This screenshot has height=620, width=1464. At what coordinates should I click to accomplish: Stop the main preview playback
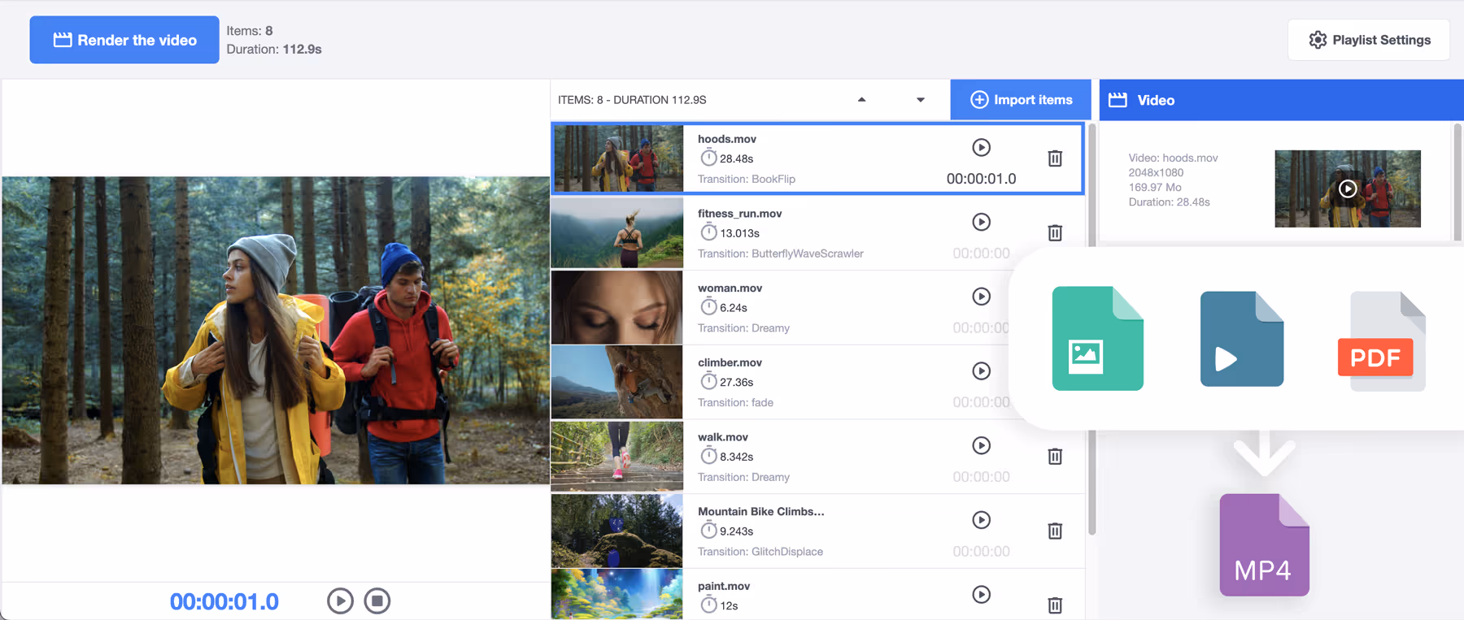[377, 601]
